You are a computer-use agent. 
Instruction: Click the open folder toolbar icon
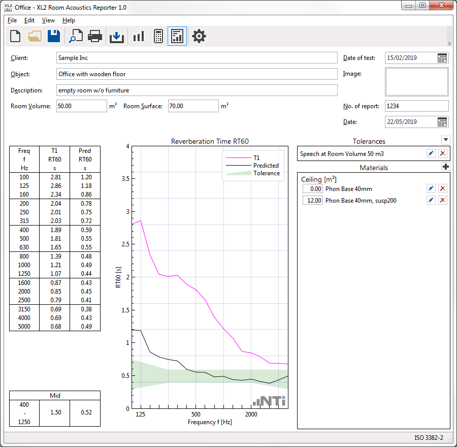[35, 36]
